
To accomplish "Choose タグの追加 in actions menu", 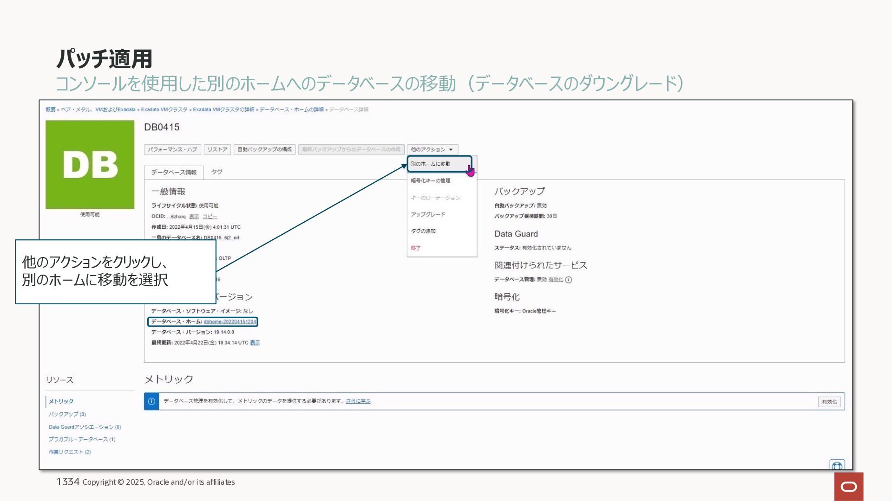I will coord(423,231).
